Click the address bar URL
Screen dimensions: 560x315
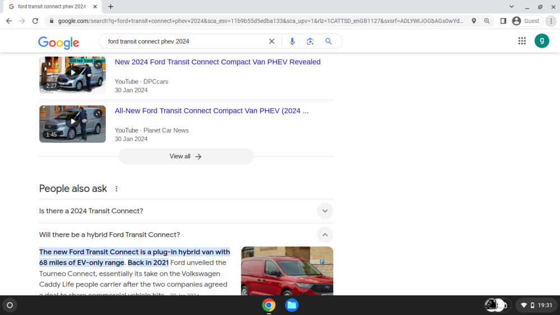coord(261,21)
